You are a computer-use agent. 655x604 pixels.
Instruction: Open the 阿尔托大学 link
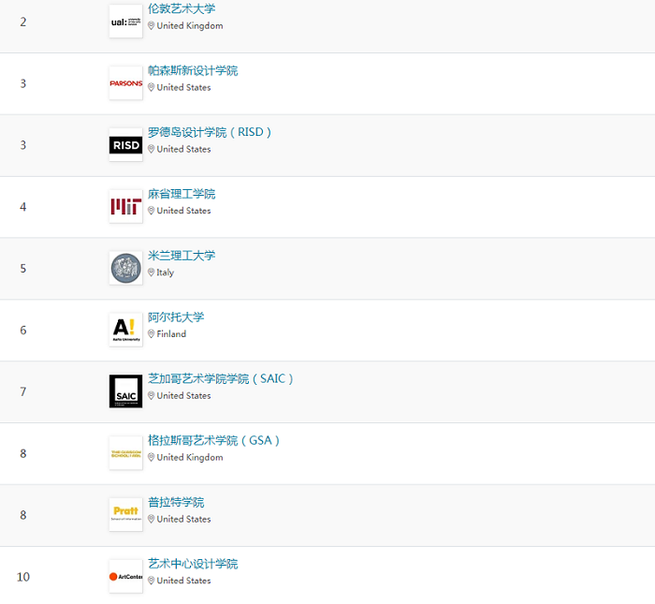176,317
